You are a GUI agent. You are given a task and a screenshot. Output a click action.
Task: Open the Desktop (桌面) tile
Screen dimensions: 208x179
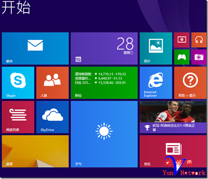(35, 151)
